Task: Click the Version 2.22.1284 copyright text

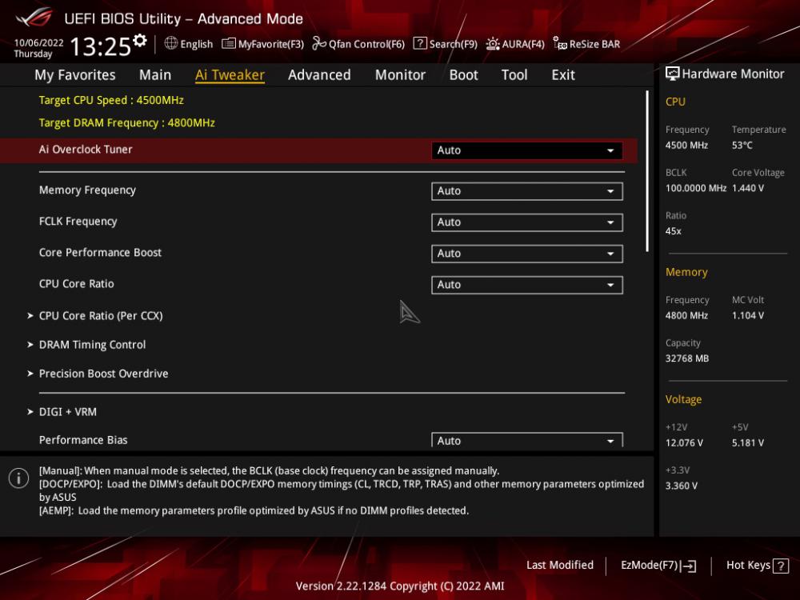Action: coord(400,586)
